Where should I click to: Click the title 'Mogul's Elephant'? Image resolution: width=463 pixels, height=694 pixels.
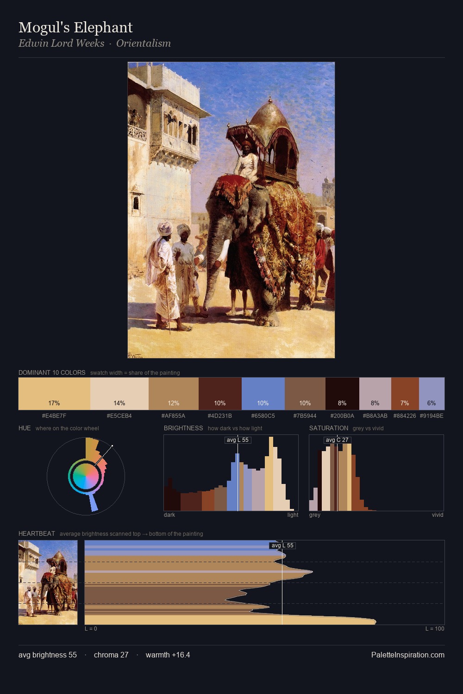click(75, 27)
